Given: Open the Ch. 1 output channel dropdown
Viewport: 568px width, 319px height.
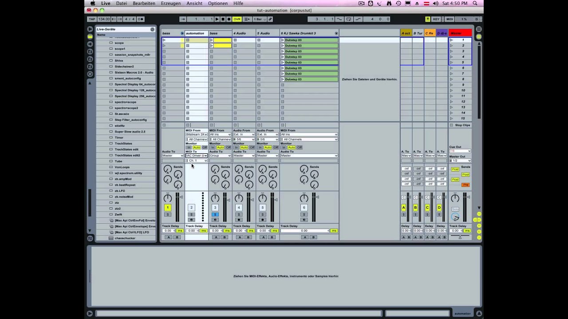Looking at the screenshot, I should 197,160.
